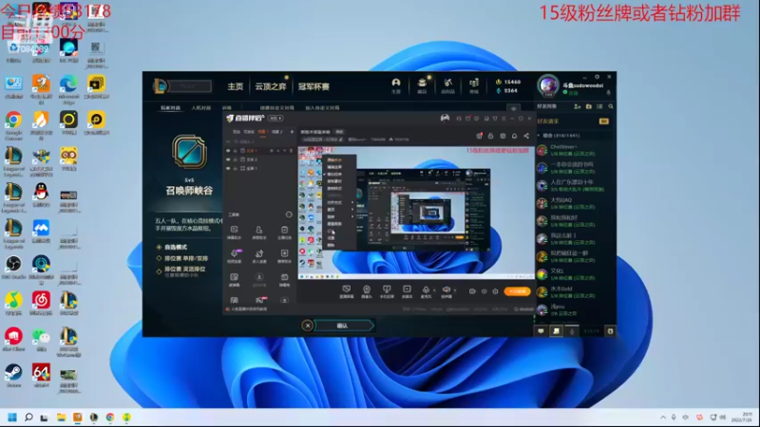760x427 pixels.
Task: Open WeChat desktop shortcut
Action: click(41, 336)
